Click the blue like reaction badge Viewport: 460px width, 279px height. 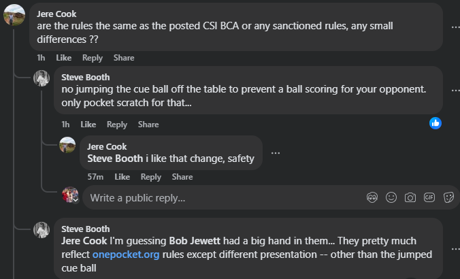tap(436, 123)
